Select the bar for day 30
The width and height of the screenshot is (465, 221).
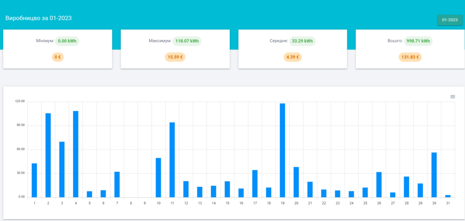[x=434, y=175]
